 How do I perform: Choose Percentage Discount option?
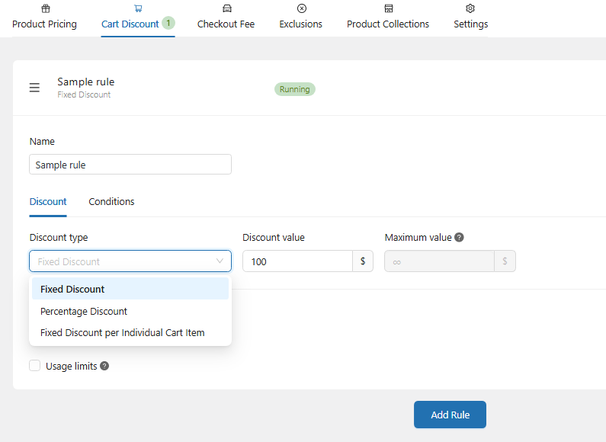click(x=130, y=311)
